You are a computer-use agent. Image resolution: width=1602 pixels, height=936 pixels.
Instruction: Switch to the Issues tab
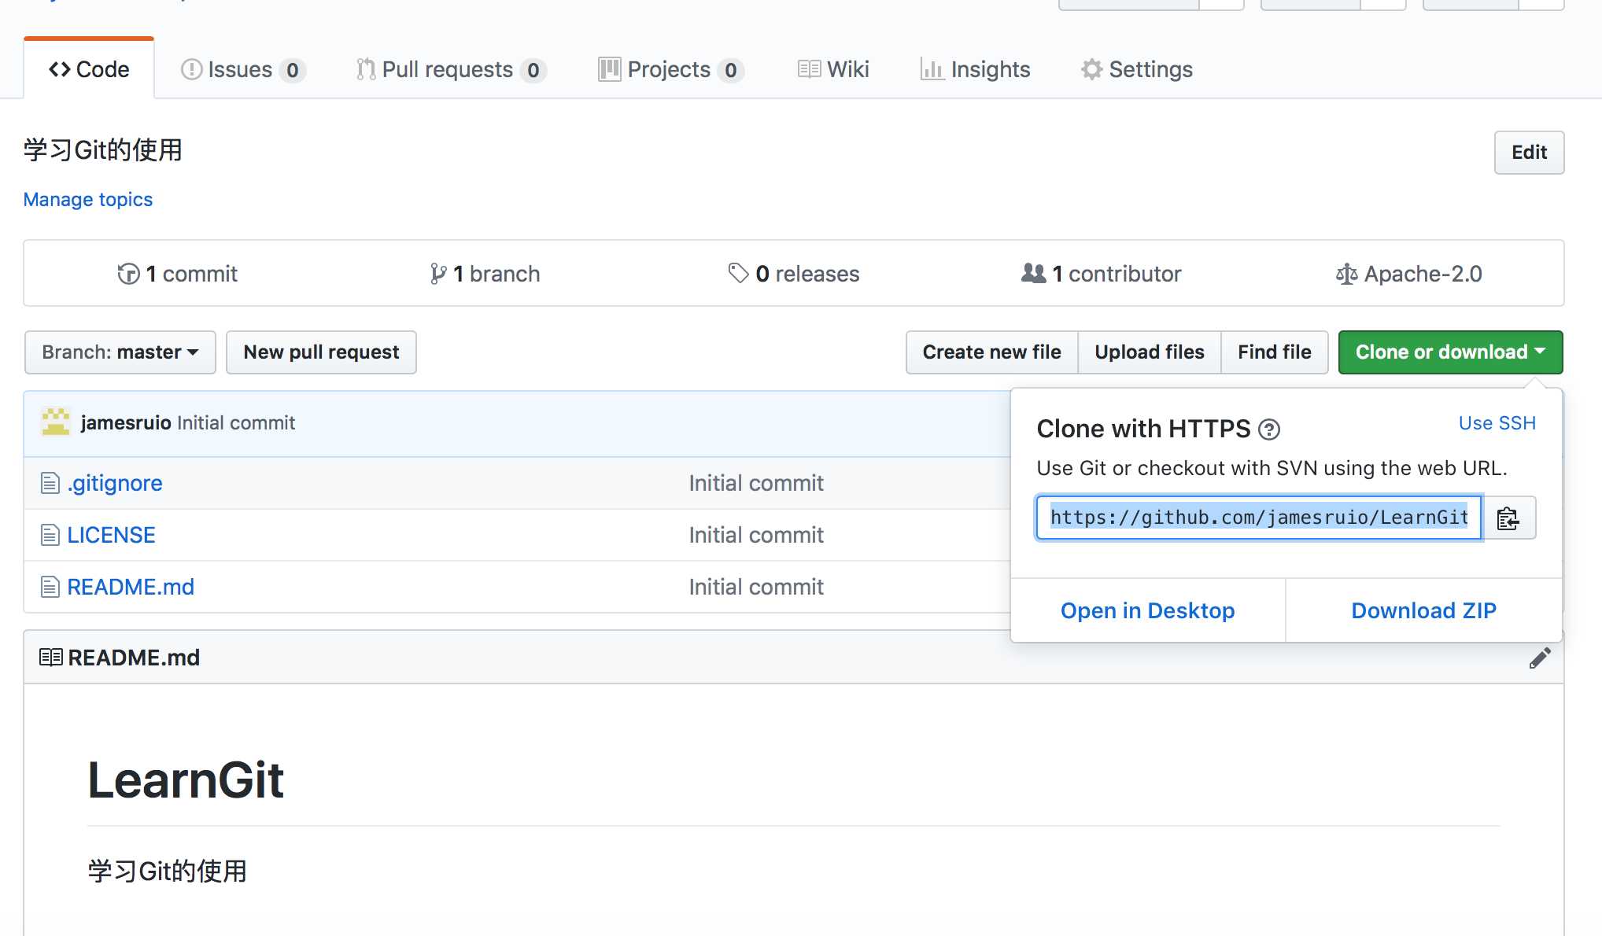click(243, 69)
